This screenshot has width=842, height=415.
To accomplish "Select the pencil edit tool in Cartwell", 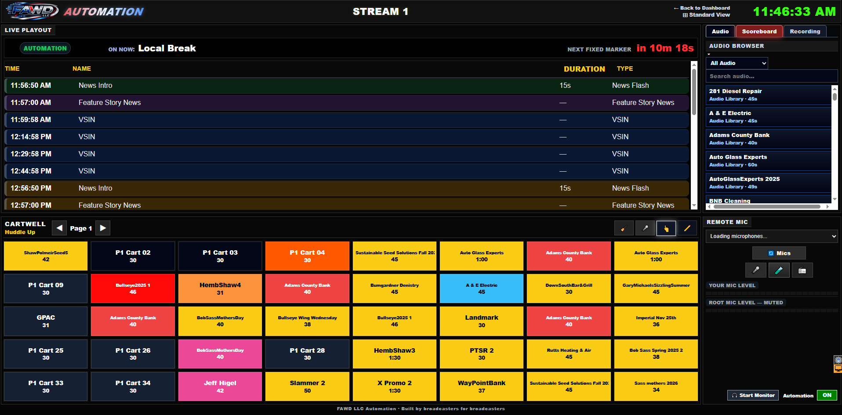I will pyautogui.click(x=687, y=228).
